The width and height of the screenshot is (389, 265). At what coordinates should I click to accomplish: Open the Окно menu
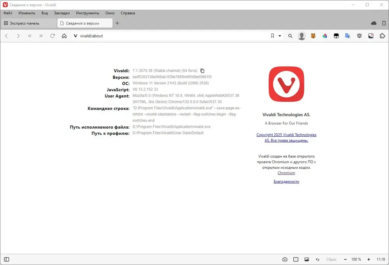tap(110, 13)
